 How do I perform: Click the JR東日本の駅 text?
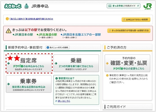point(23,35)
